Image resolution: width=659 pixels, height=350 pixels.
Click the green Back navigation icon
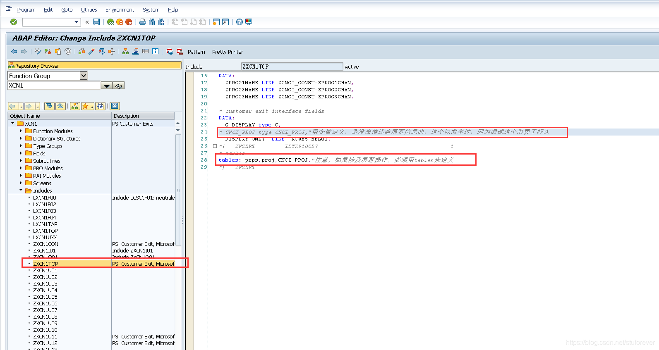pyautogui.click(x=110, y=22)
